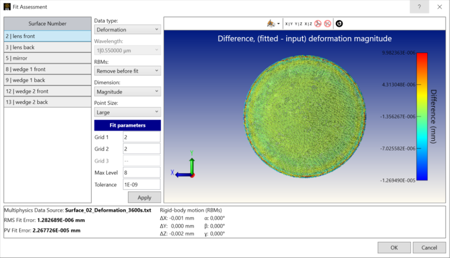
Task: Expand the RBMs dropdown
Action: coord(127,71)
